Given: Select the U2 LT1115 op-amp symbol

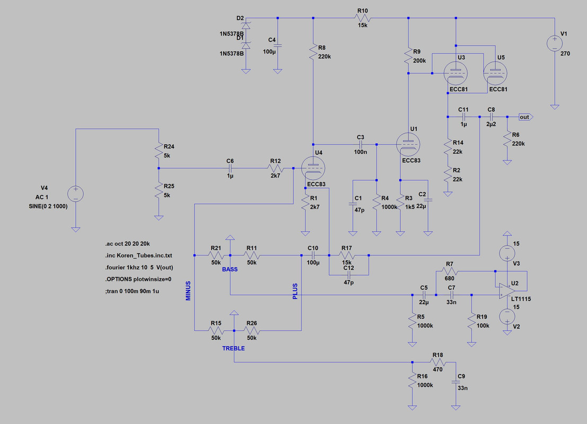Looking at the screenshot, I should pyautogui.click(x=506, y=291).
